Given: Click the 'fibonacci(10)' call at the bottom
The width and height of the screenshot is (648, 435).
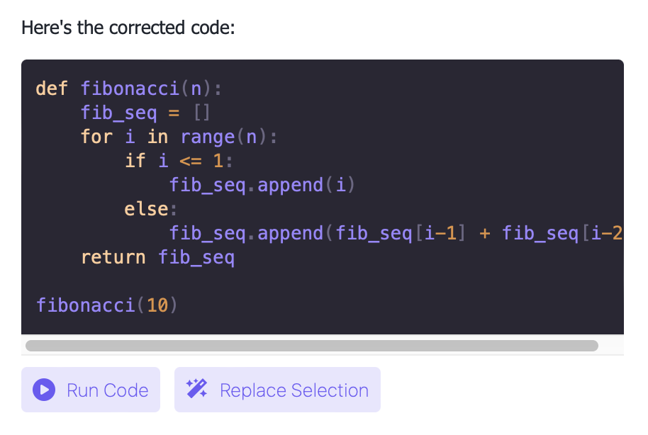Looking at the screenshot, I should 106,305.
